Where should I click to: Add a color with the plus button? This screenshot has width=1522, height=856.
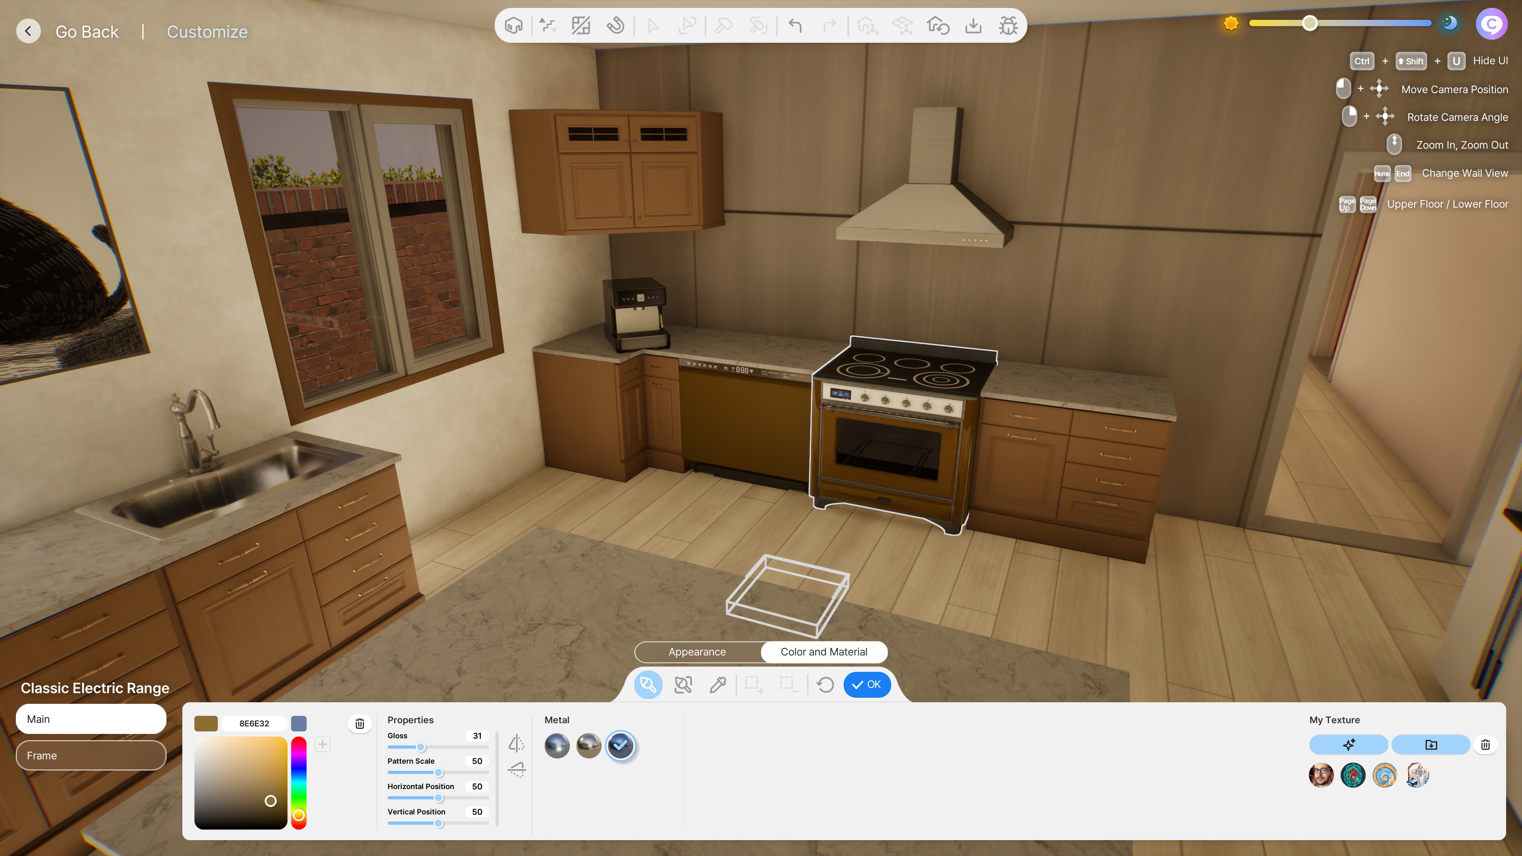pyautogui.click(x=323, y=744)
